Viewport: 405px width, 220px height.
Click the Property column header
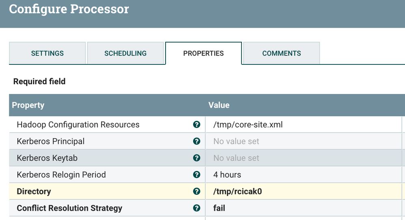[28, 105]
